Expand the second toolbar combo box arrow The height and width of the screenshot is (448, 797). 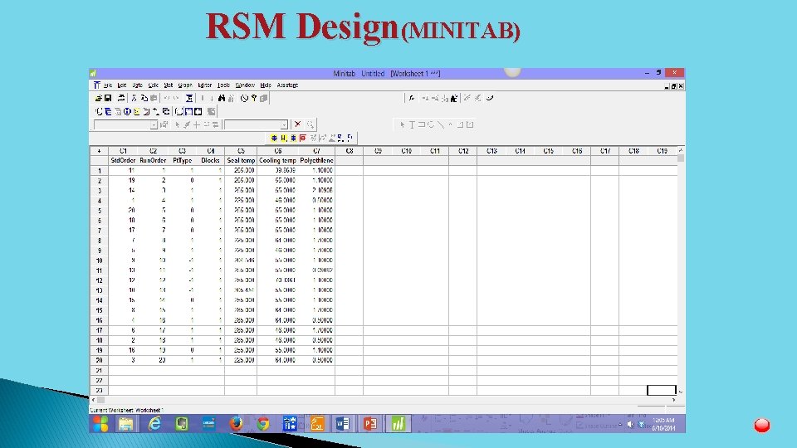pos(284,125)
